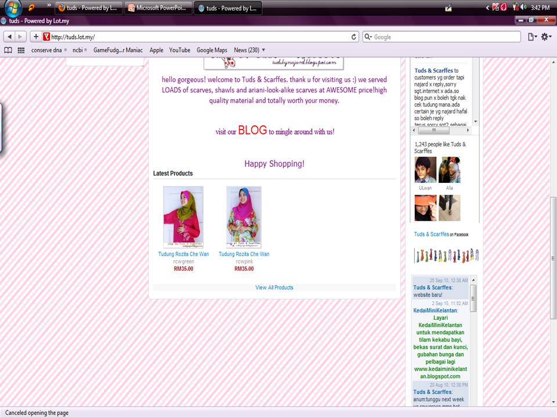Open the page menu icon
The height and width of the screenshot is (418, 557).
(532, 37)
